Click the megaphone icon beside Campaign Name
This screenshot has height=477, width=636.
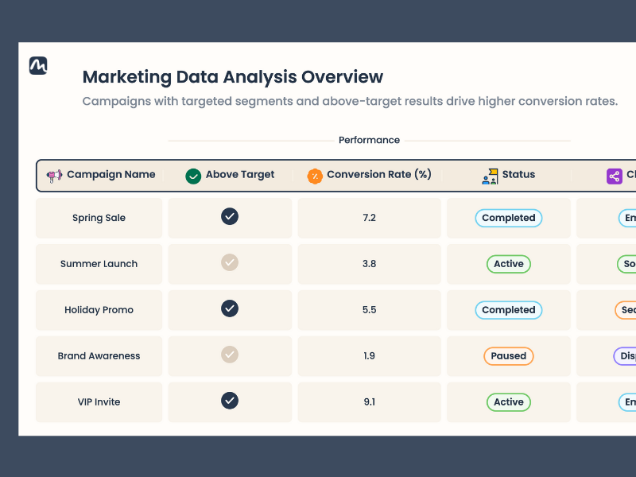tap(54, 176)
